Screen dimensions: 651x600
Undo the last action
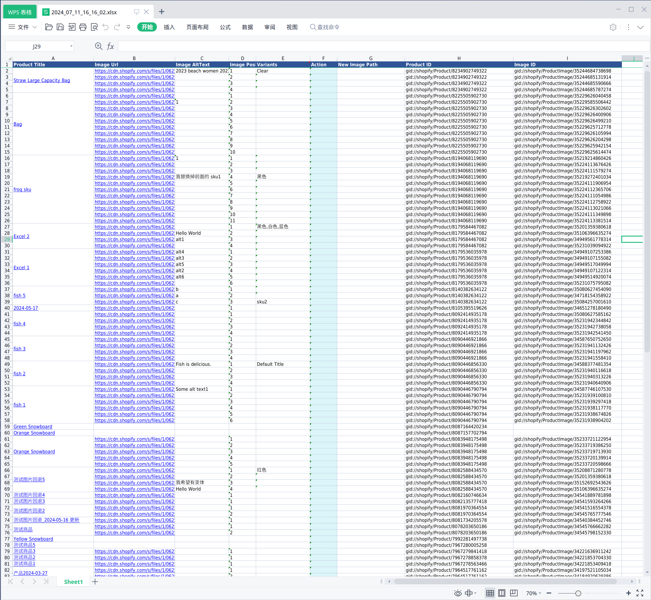pos(105,27)
